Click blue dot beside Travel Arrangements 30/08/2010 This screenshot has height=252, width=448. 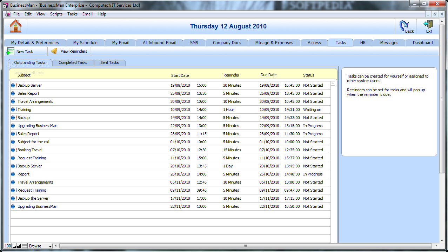[13, 101]
